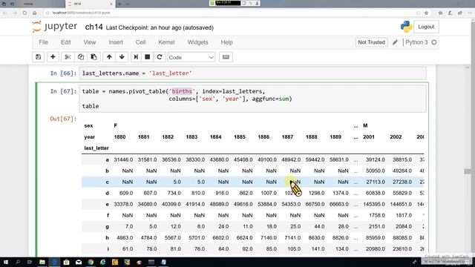475x267 pixels.
Task: Open the Insert menu
Action: [116, 42]
